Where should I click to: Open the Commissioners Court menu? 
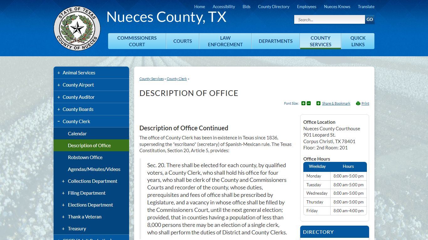coord(137,41)
